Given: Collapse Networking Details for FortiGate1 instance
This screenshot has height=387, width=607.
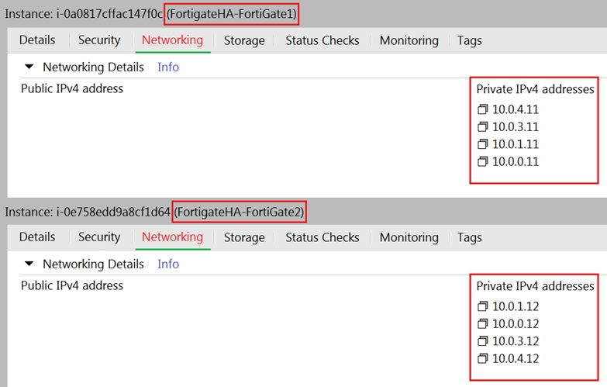Looking at the screenshot, I should click(x=29, y=67).
